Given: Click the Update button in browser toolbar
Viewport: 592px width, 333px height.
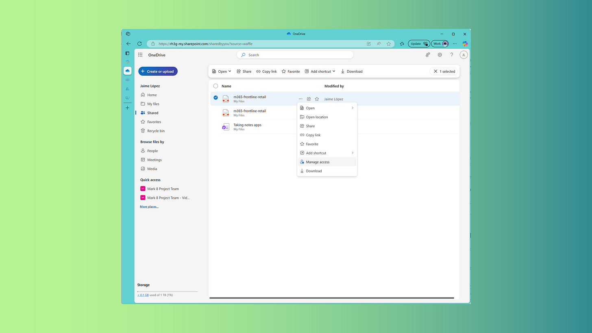Looking at the screenshot, I should pos(419,44).
